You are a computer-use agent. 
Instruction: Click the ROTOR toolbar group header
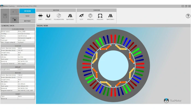coord(56,10)
